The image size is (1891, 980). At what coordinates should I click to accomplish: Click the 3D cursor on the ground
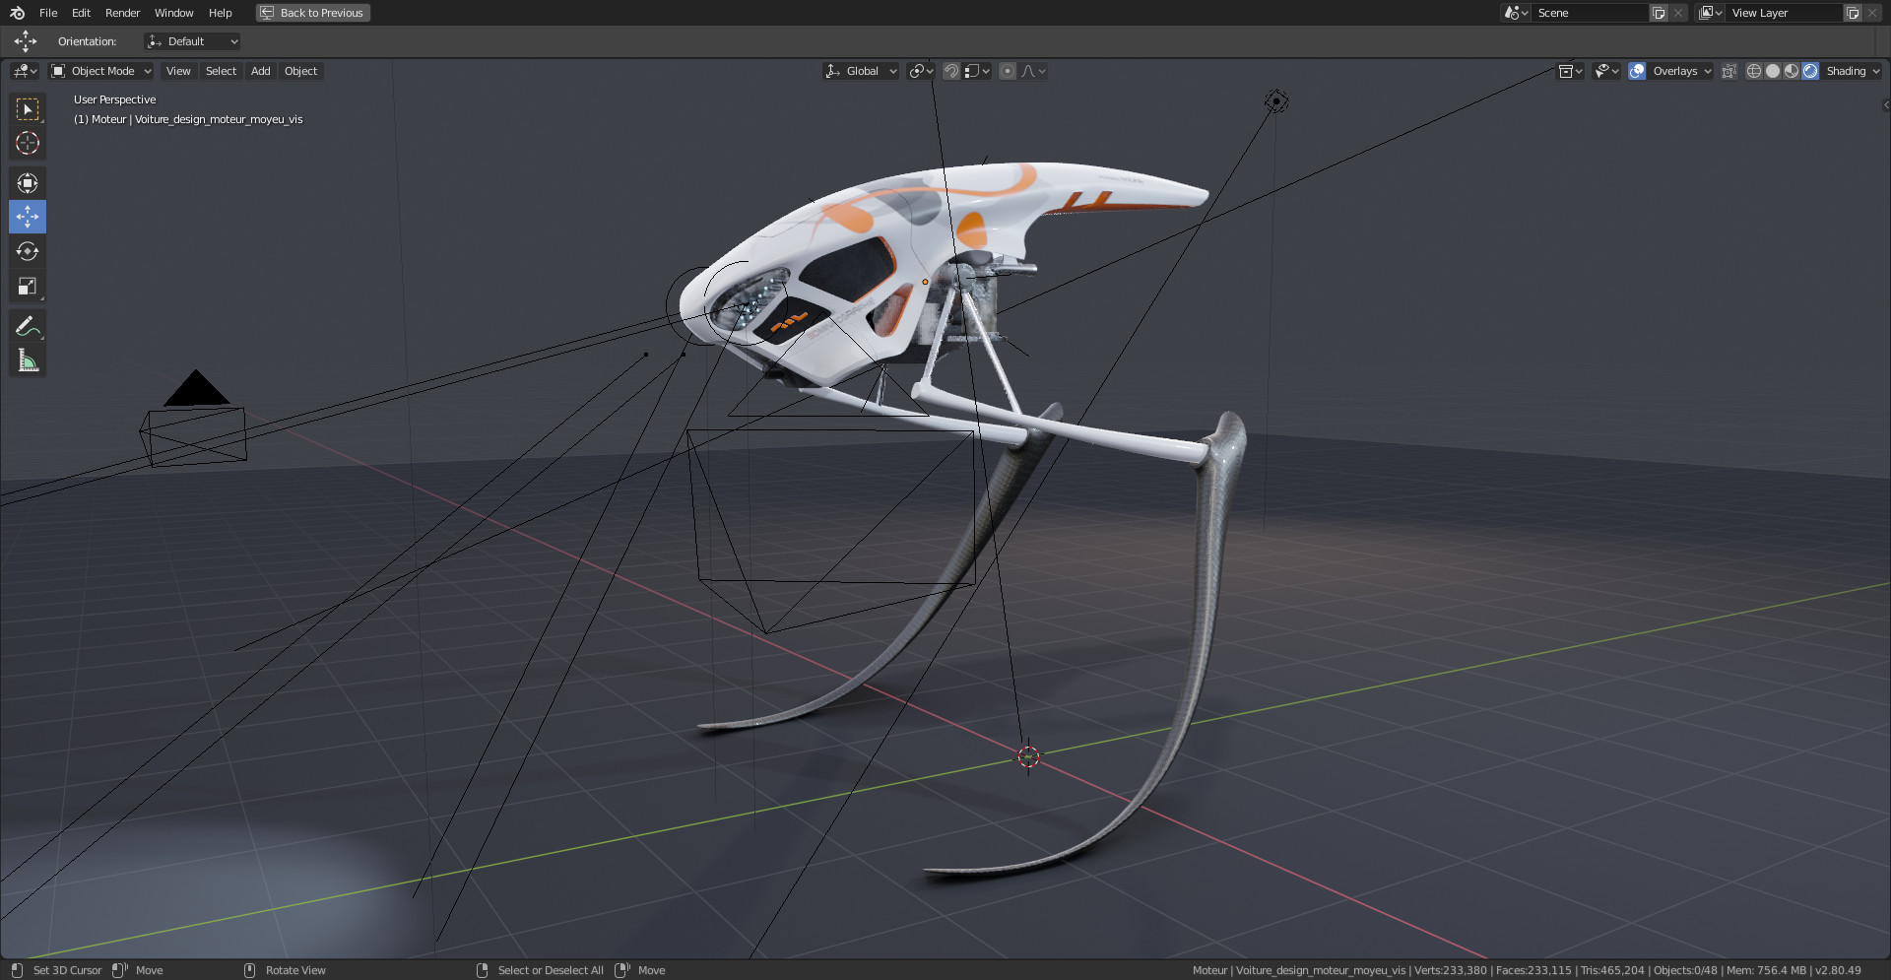tap(1028, 756)
